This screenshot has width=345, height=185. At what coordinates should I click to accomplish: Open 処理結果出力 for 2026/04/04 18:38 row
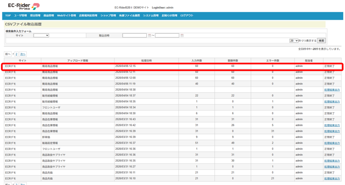click(x=332, y=90)
